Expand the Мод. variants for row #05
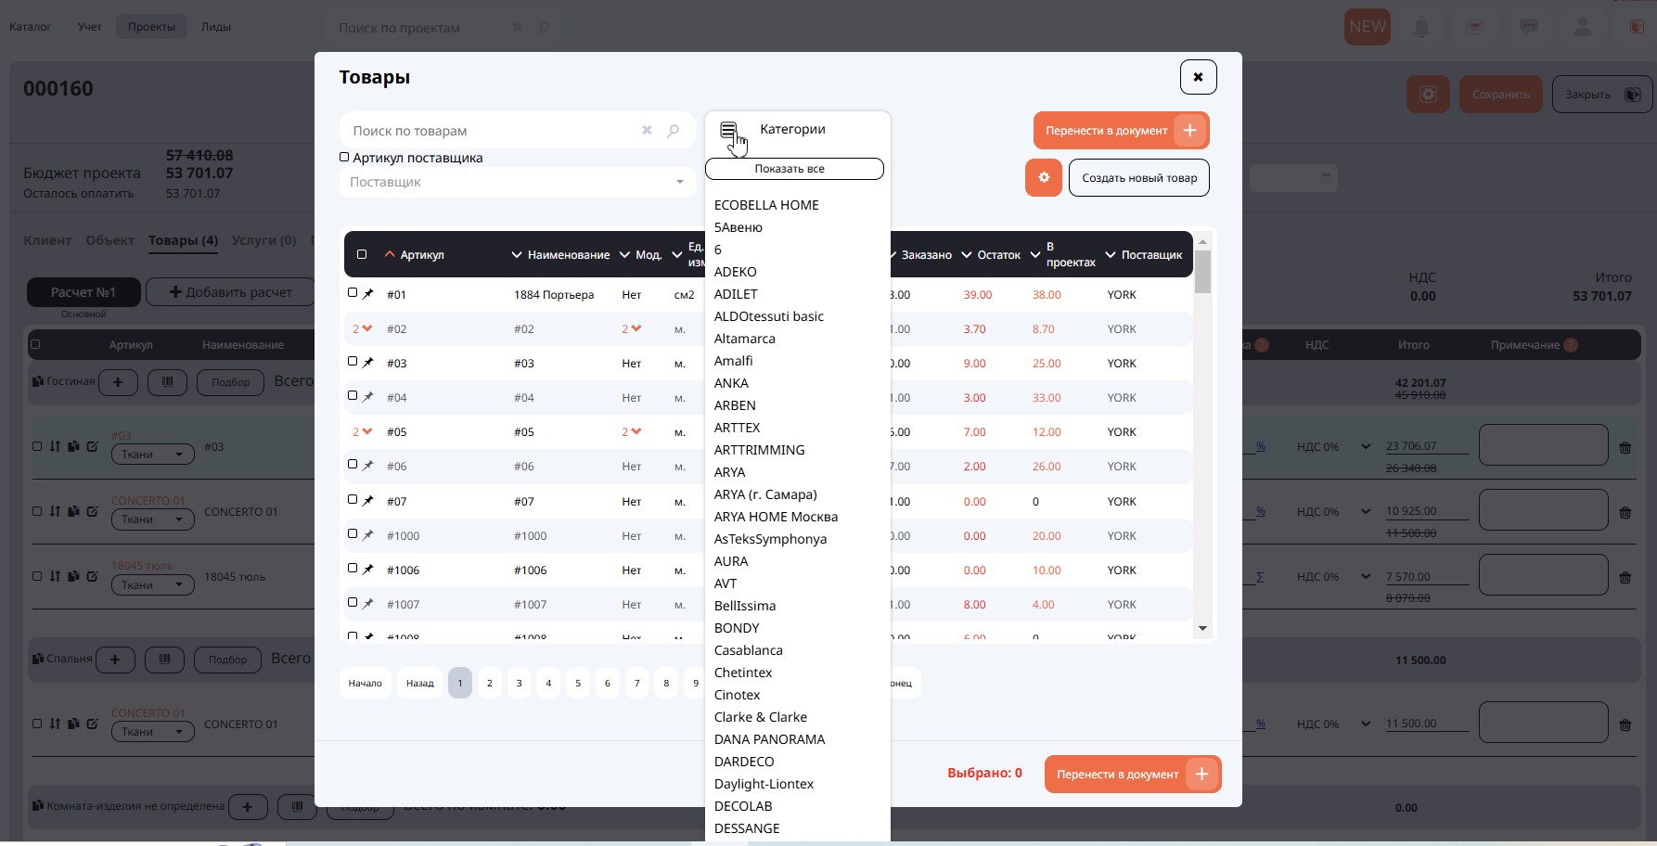Screen dimensions: 1657x846 (x=632, y=431)
